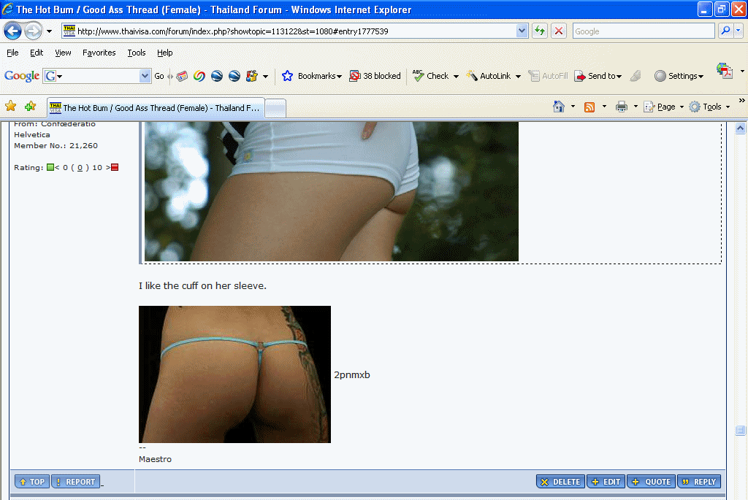Screen dimensions: 748x500
Task: Click the Print icon
Action: point(621,107)
